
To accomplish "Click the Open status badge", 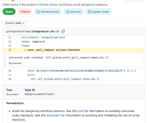I will [x=9, y=12].
